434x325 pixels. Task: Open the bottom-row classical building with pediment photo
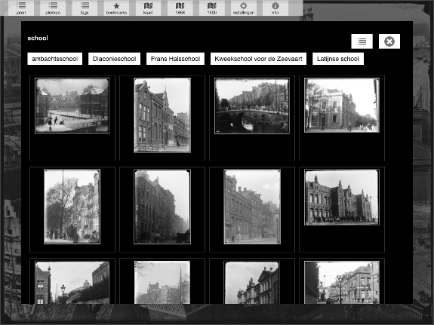pos(251,283)
